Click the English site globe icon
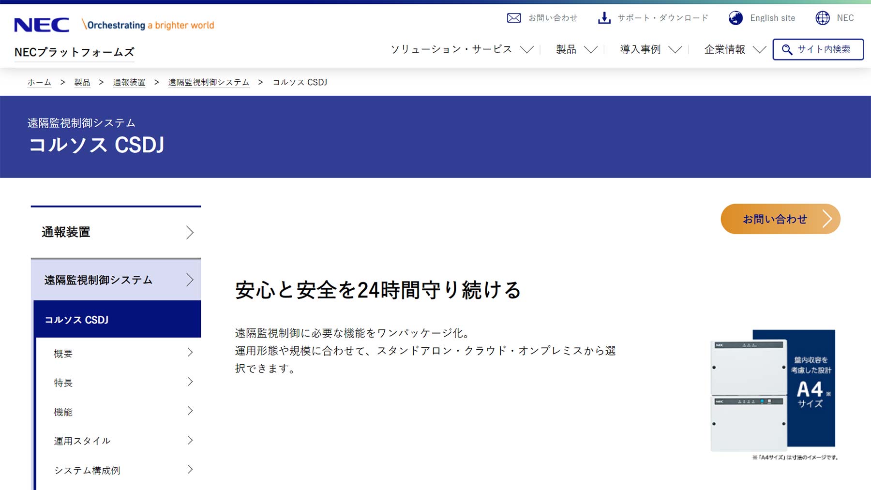The image size is (871, 490). [736, 18]
